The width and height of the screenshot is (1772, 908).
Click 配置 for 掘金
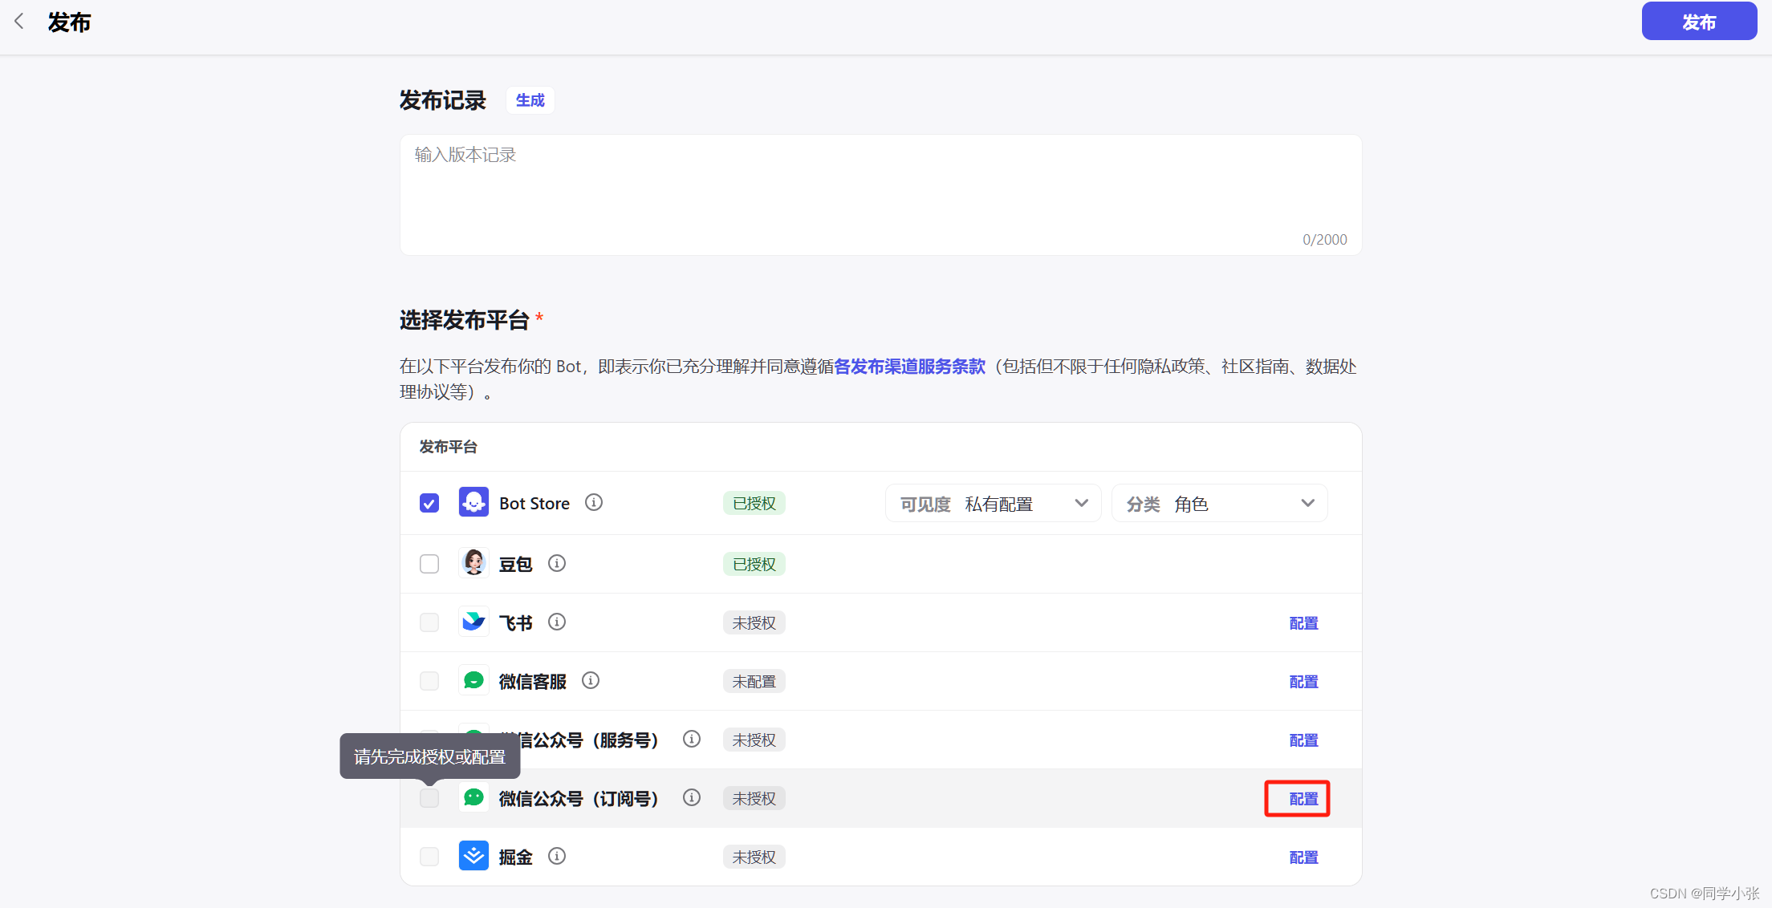coord(1303,857)
